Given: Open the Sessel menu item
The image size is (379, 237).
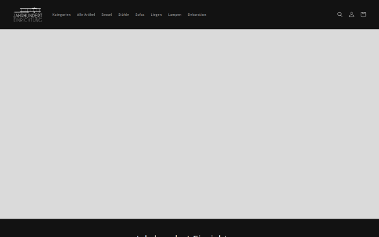Looking at the screenshot, I should [x=107, y=15].
